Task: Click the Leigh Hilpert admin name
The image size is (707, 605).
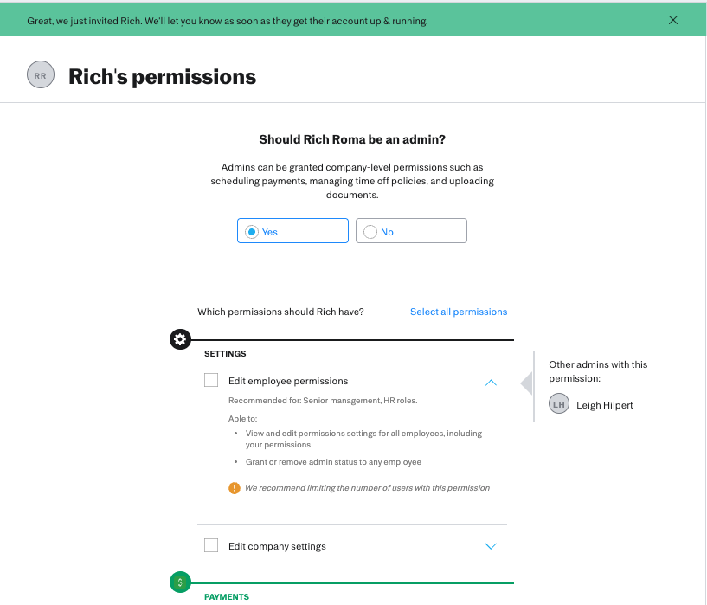Action: click(605, 405)
